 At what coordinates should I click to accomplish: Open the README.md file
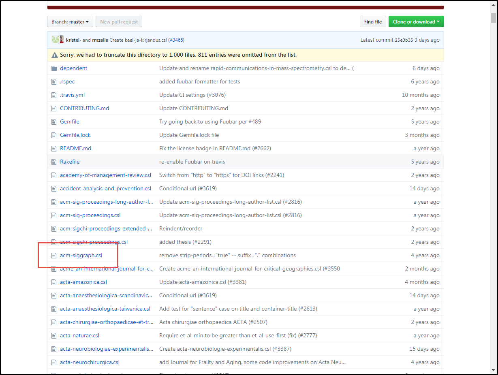pyautogui.click(x=76, y=148)
